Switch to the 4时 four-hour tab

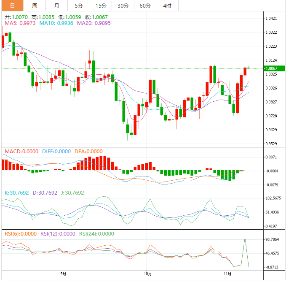pyautogui.click(x=167, y=5)
